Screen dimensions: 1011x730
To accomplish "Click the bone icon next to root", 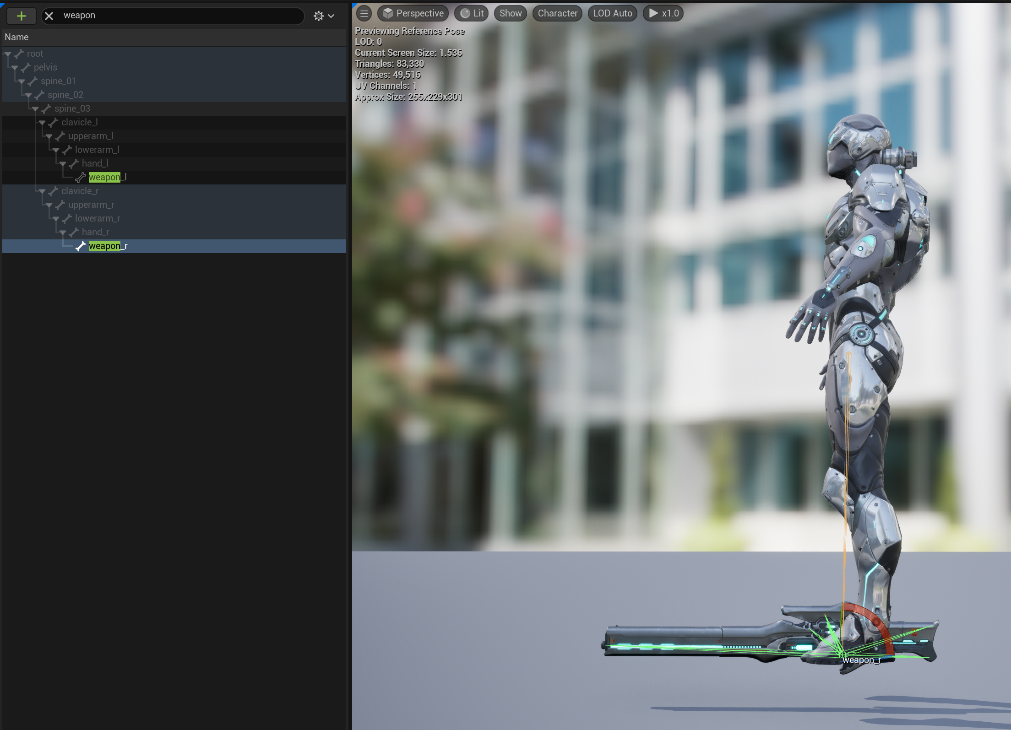I will pyautogui.click(x=19, y=54).
